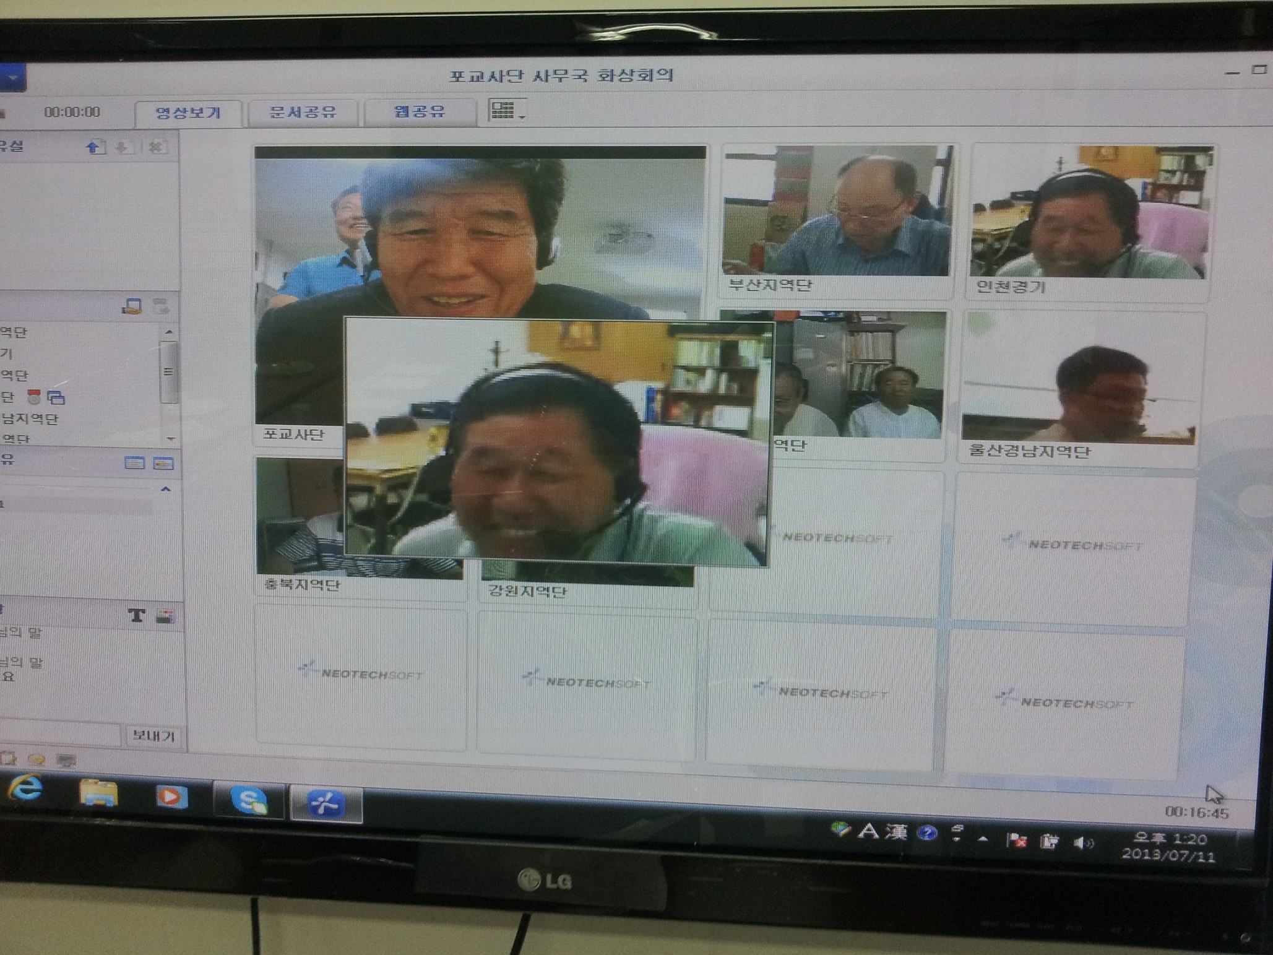Switch to the 문서공유 tab
The height and width of the screenshot is (955, 1273).
(x=303, y=112)
